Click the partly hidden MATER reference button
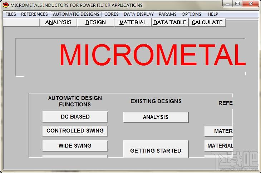 pyautogui.click(x=218, y=131)
